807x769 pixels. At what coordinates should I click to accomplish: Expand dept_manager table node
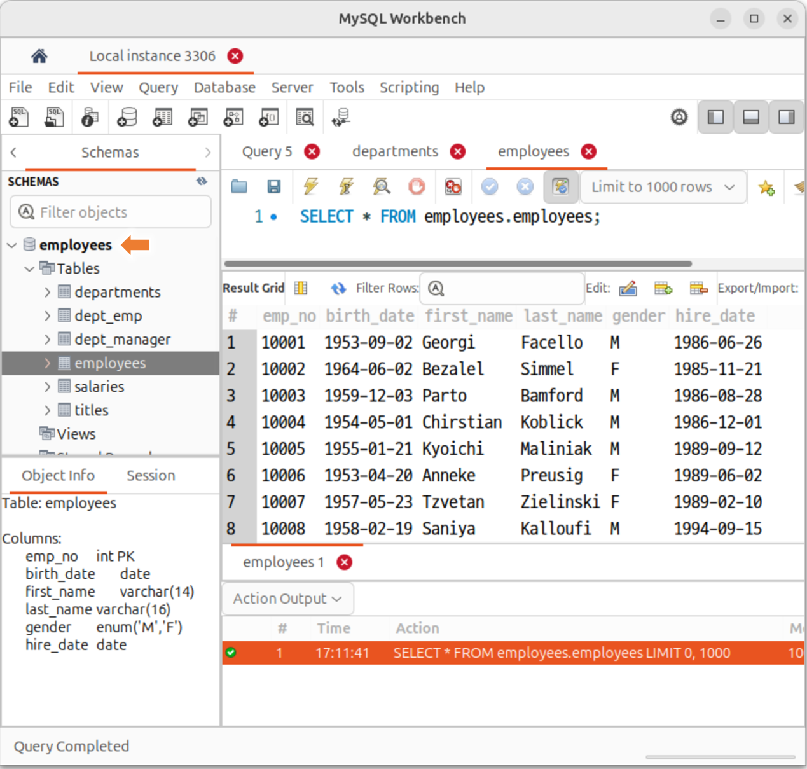pos(47,339)
